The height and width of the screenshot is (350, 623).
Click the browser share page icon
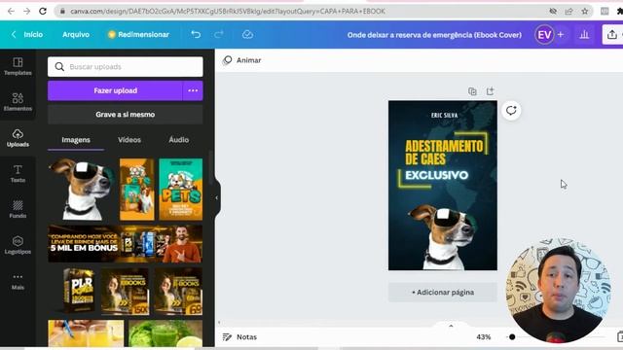click(568, 11)
